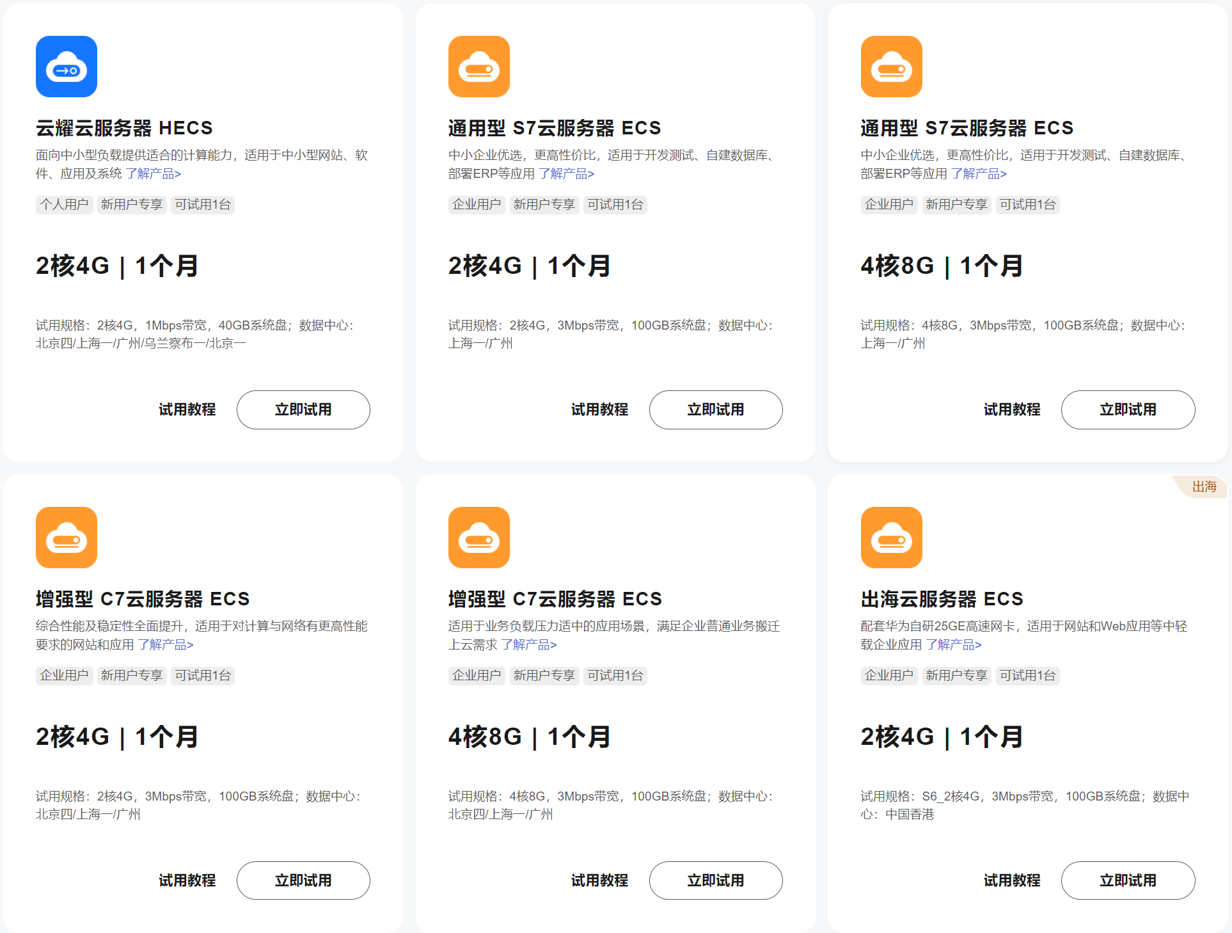Click the 出海云服务器 ECS product icon
Image resolution: width=1232 pixels, height=933 pixels.
[891, 538]
